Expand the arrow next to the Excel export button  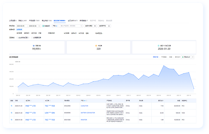coord(193,57)
